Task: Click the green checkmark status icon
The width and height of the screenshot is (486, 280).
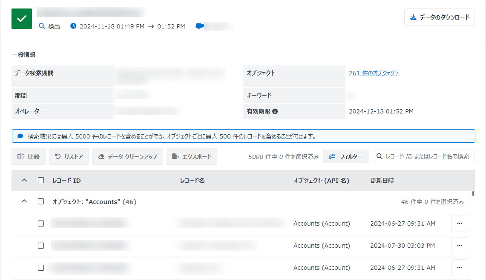Action: (x=22, y=19)
